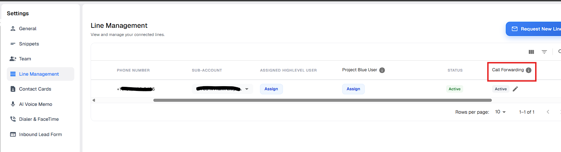This screenshot has height=152, width=561.
Task: Open the rows per page dropdown
Action: tap(500, 112)
